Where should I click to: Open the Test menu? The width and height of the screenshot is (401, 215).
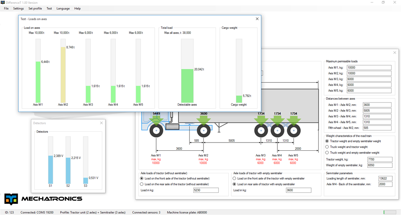[49, 8]
